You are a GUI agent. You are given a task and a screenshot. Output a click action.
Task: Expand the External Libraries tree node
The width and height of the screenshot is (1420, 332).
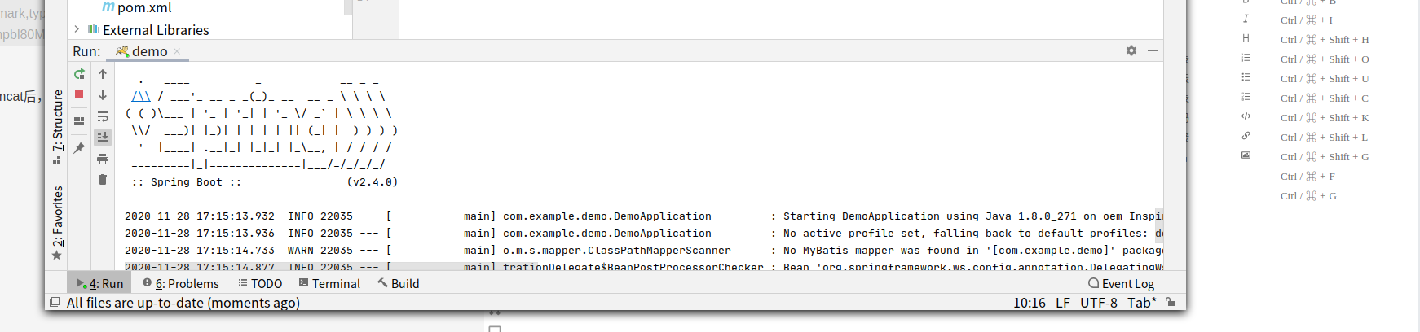click(x=77, y=29)
